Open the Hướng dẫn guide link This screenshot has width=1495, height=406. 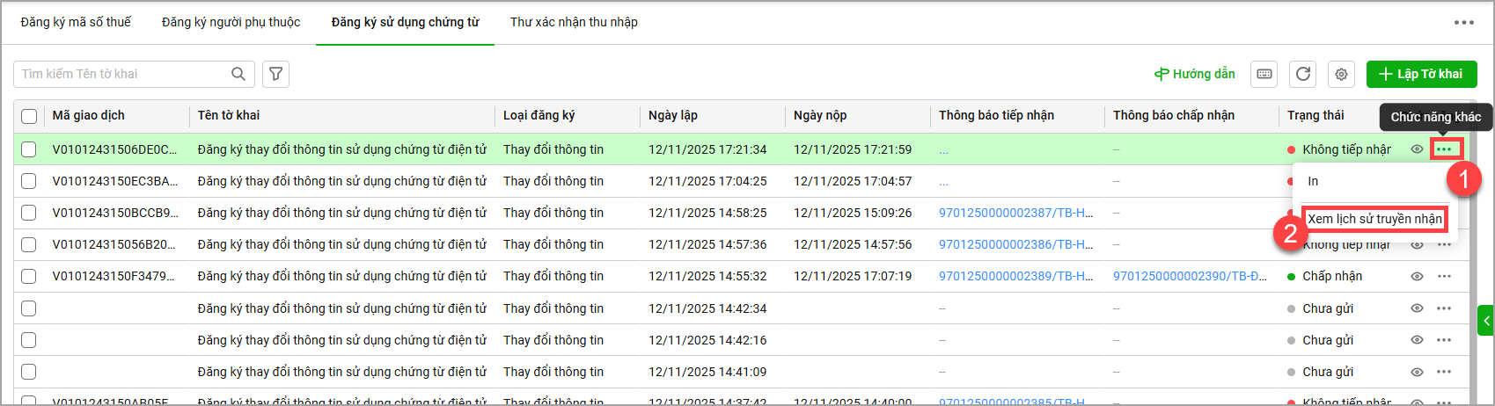pyautogui.click(x=1194, y=74)
